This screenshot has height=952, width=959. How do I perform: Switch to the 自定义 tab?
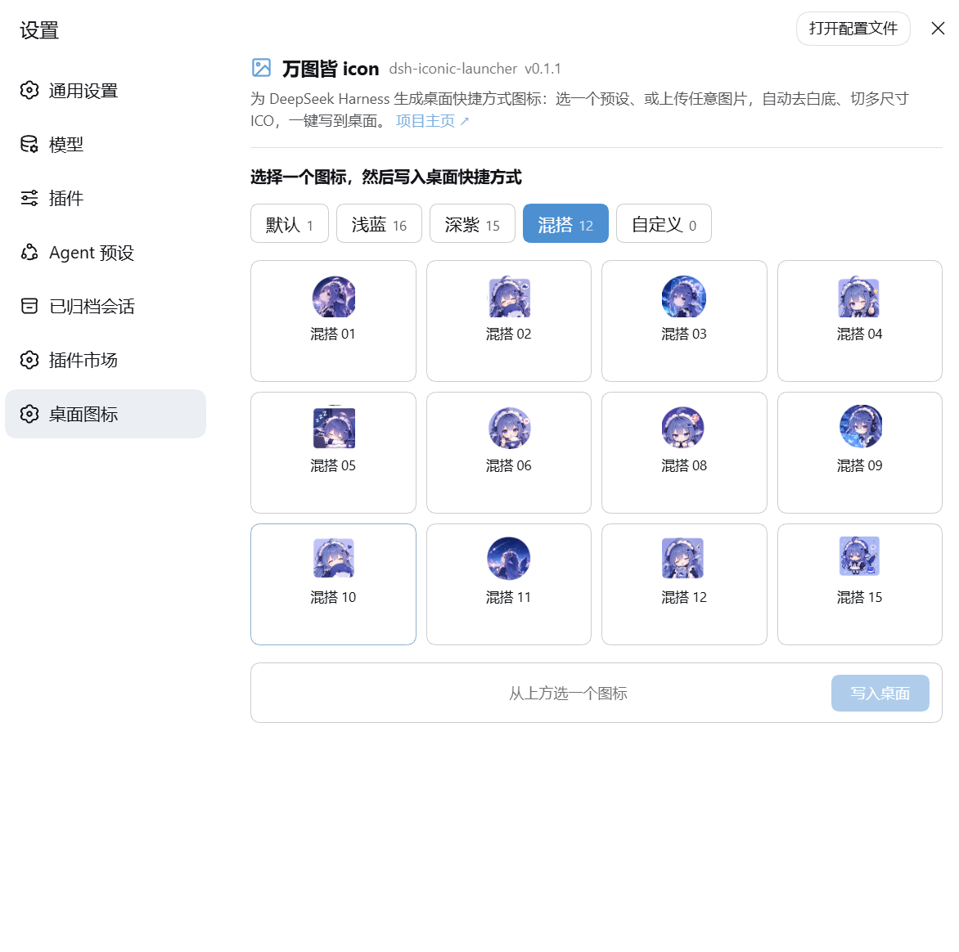tap(664, 224)
